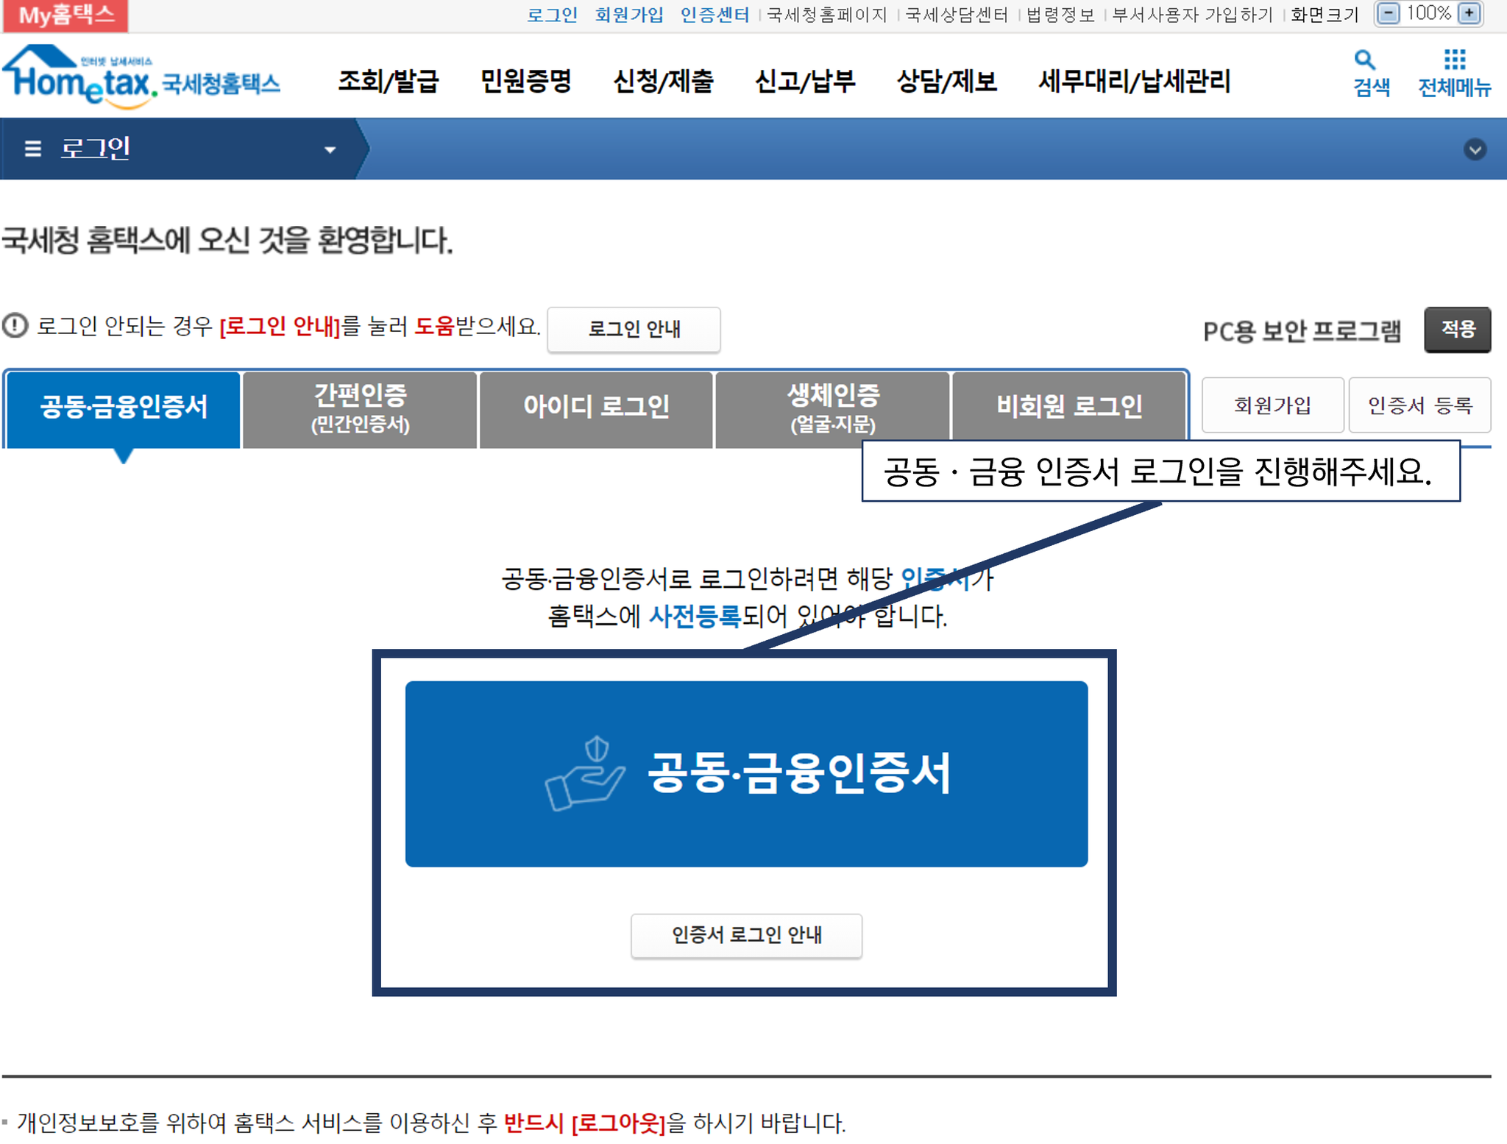Decrease screen size with minus icon
Image resolution: width=1507 pixels, height=1144 pixels.
coord(1388,14)
